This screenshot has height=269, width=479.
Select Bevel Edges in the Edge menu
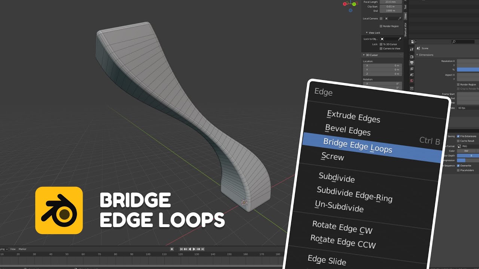348,130
